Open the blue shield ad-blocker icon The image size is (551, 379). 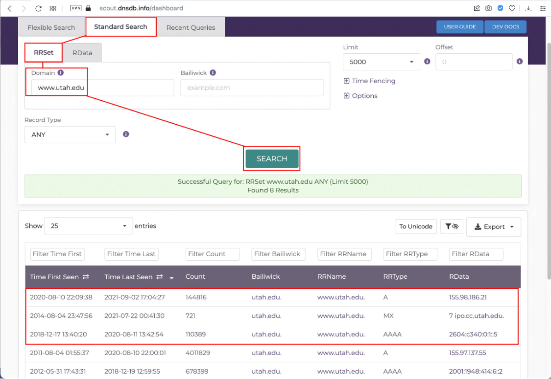[500, 8]
